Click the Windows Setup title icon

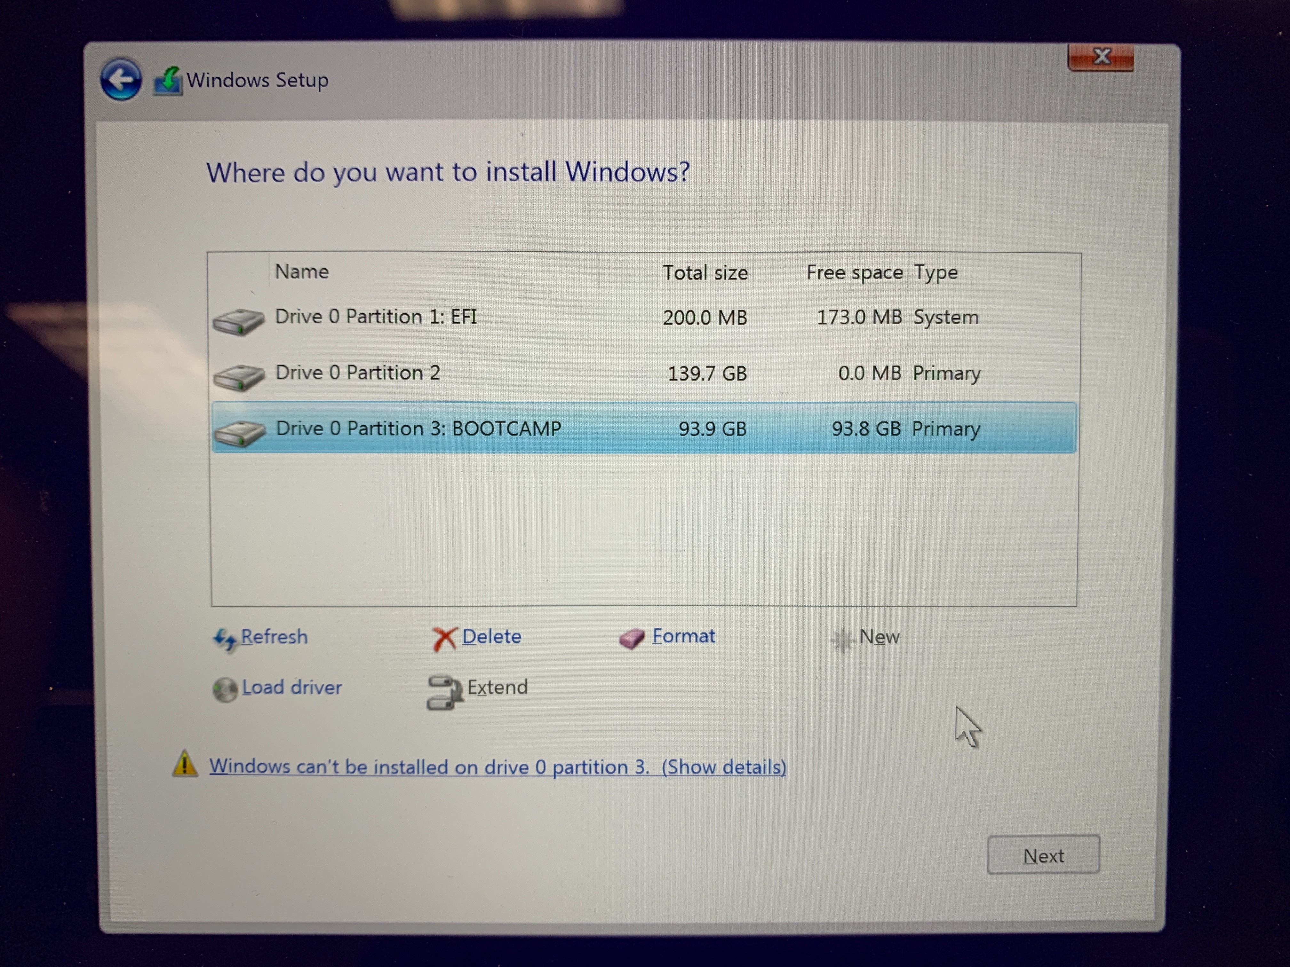pyautogui.click(x=168, y=81)
